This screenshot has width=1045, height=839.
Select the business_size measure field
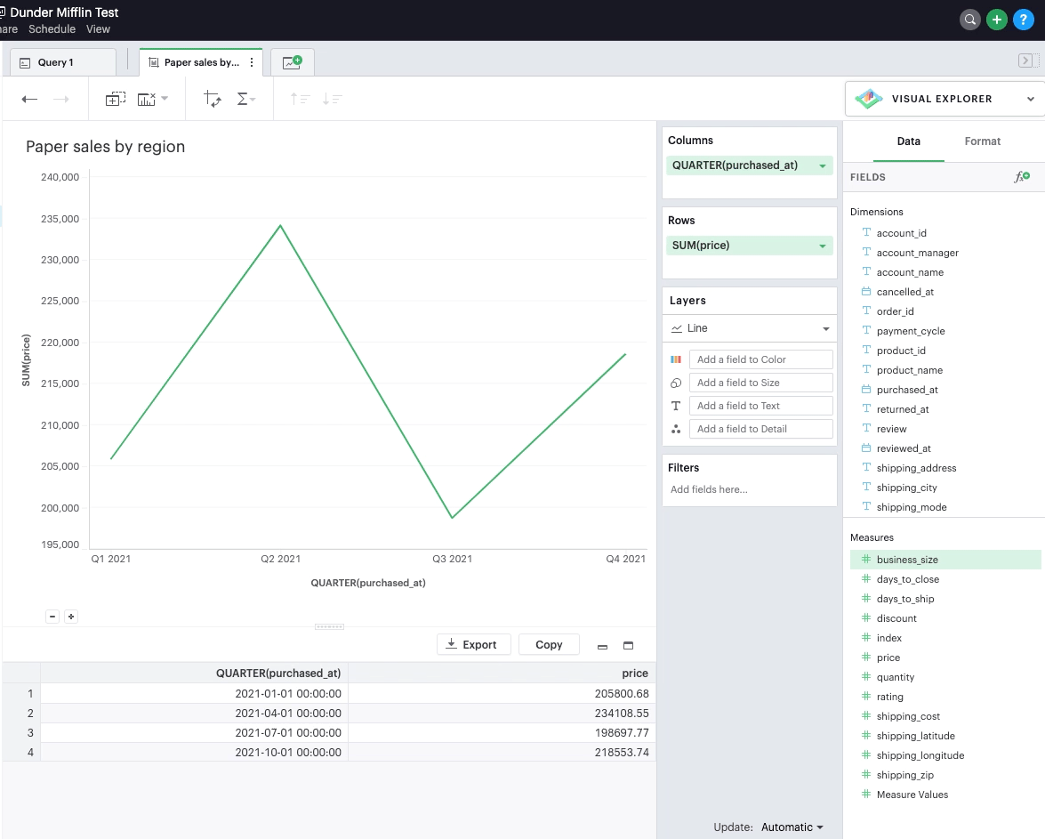click(x=907, y=560)
